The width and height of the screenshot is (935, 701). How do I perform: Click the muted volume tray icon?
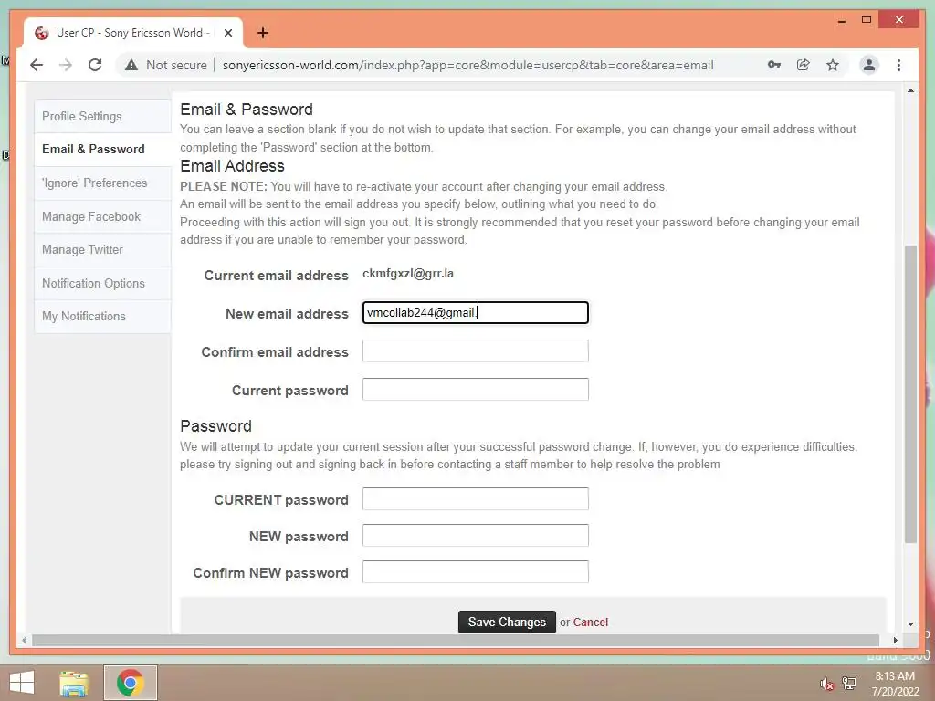click(826, 684)
